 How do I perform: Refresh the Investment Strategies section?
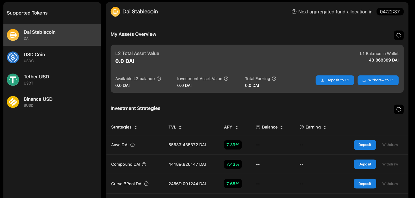click(x=399, y=109)
